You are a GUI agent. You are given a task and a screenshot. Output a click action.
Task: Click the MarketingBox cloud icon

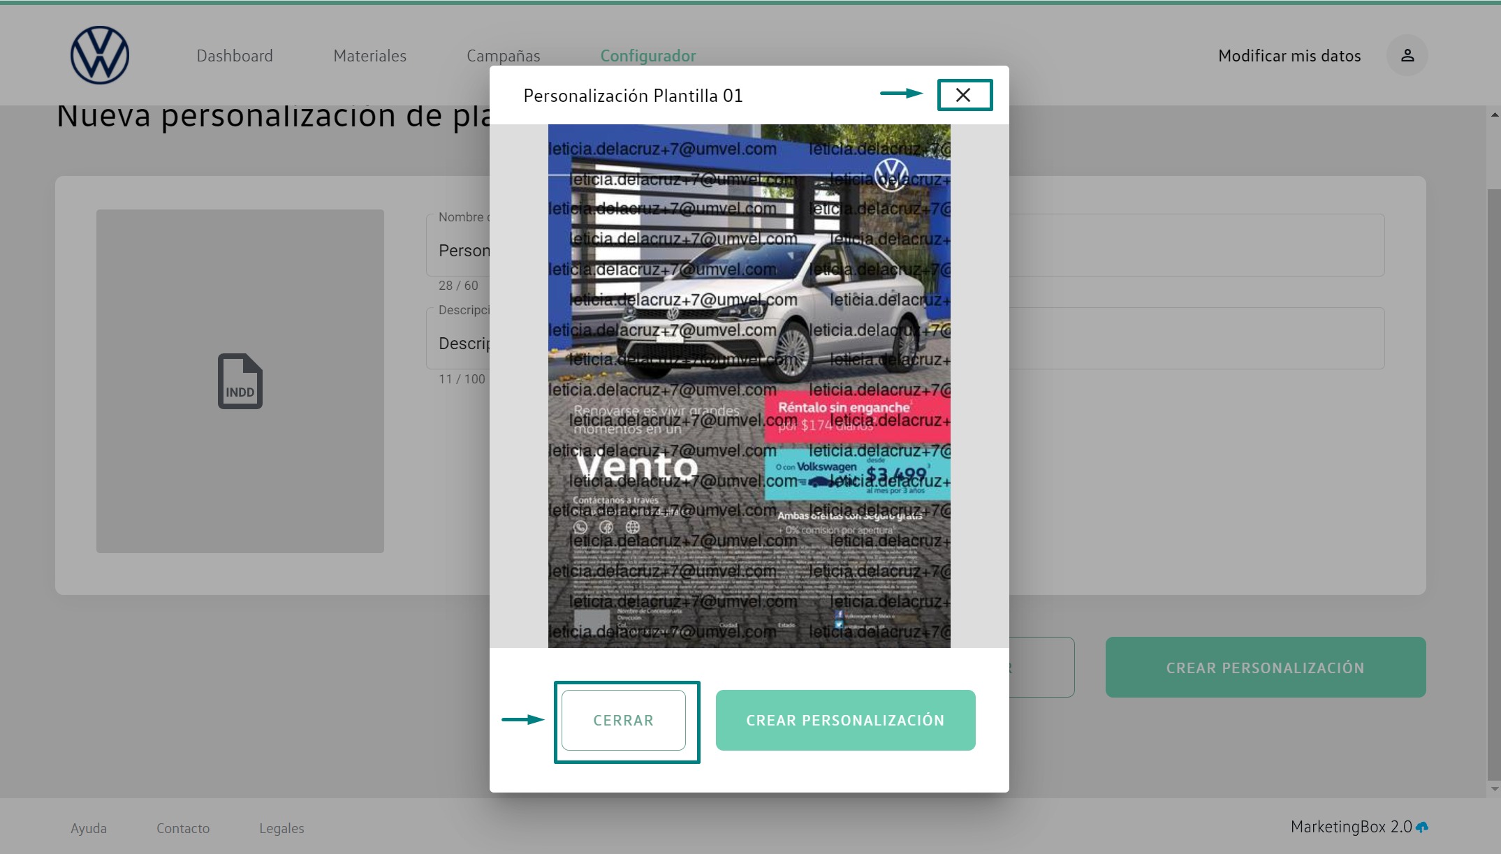click(x=1422, y=827)
